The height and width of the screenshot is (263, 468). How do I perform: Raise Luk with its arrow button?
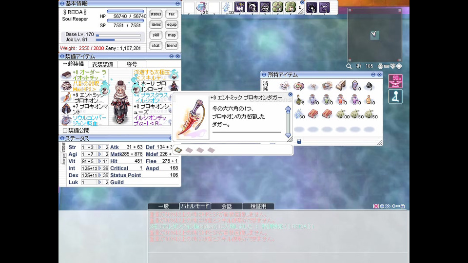point(99,182)
